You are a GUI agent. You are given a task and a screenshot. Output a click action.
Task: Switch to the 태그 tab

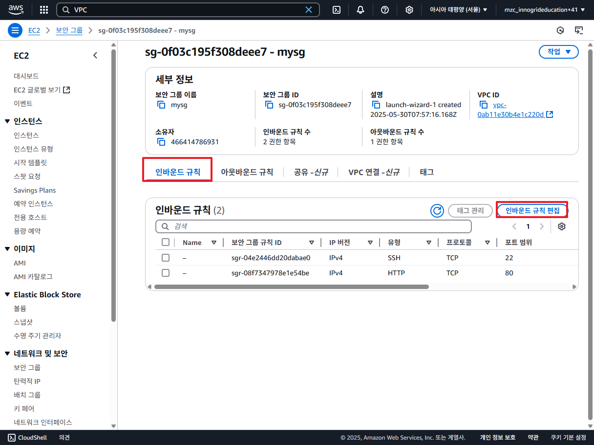click(x=427, y=172)
